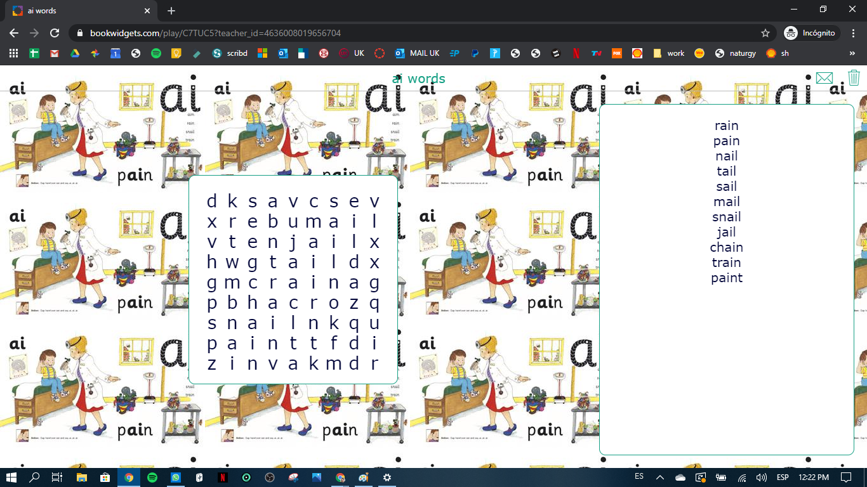Viewport: 867px width, 487px height.
Task: Open the Google Keep bookmark
Action: (x=176, y=53)
